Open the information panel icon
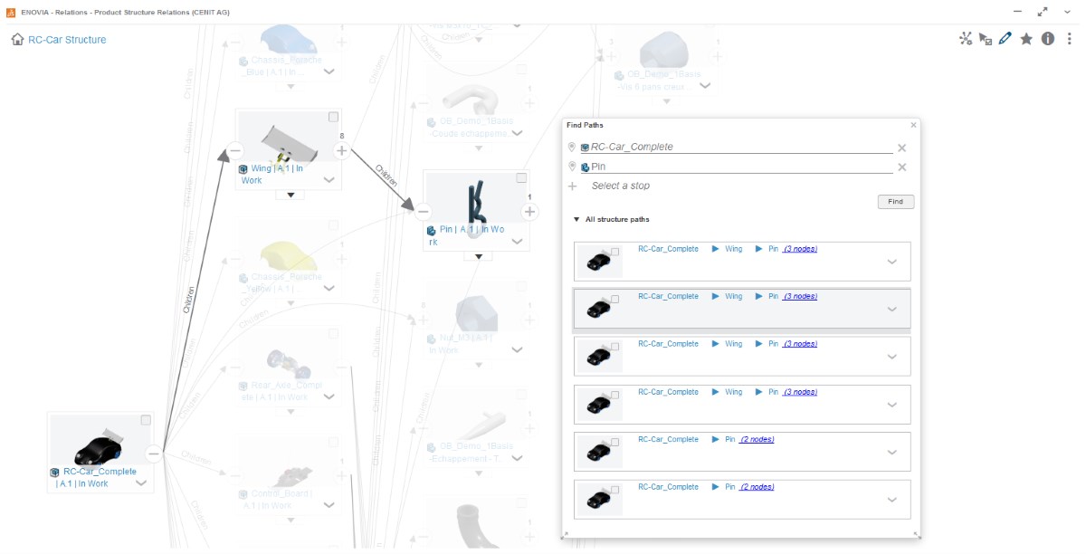 tap(1048, 39)
